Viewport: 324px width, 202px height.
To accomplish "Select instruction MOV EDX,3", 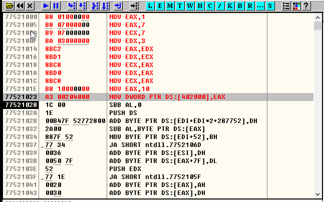I will point(127,41).
